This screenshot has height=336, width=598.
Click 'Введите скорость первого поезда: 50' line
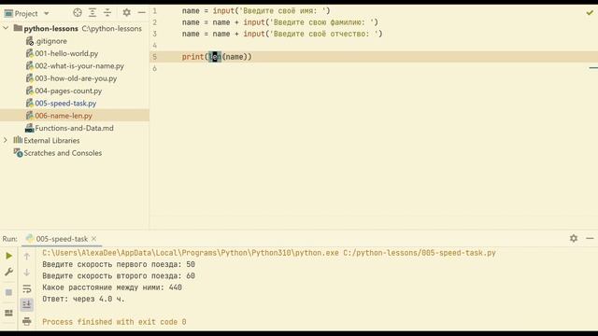(119, 264)
